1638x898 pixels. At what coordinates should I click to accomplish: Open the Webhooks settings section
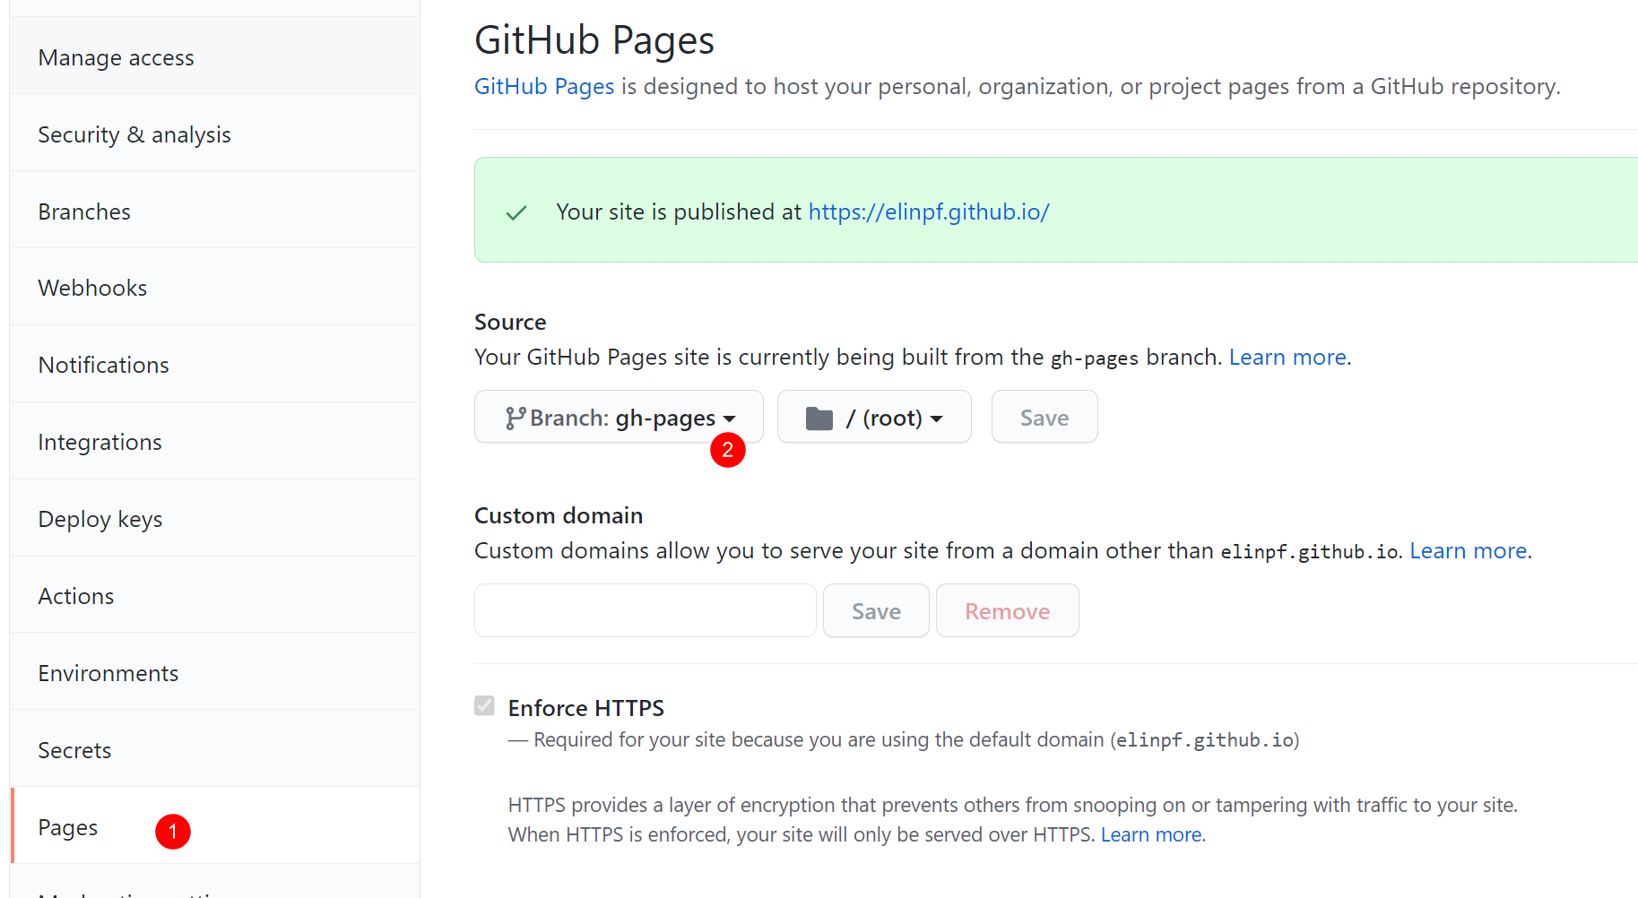pyautogui.click(x=92, y=288)
